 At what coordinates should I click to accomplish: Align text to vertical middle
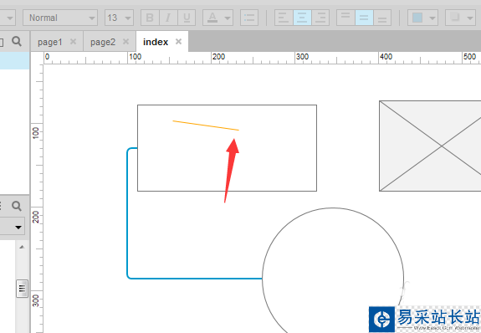(x=364, y=18)
